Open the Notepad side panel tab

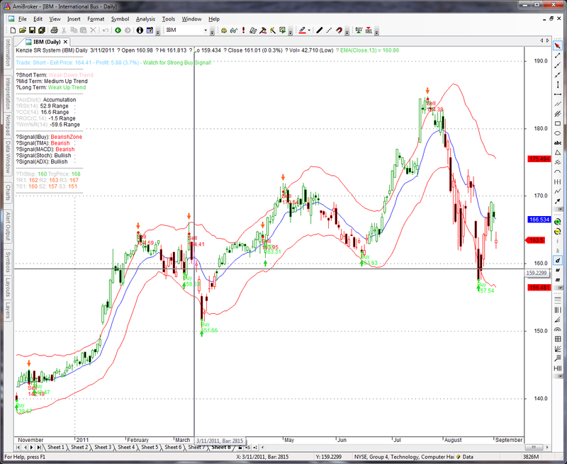(8, 125)
